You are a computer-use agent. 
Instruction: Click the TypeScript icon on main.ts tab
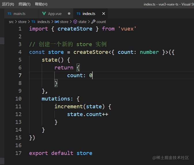[x=9, y=14]
